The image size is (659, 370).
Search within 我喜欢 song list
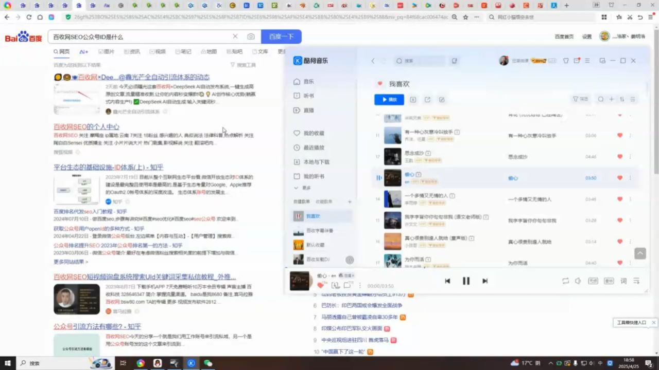(601, 99)
